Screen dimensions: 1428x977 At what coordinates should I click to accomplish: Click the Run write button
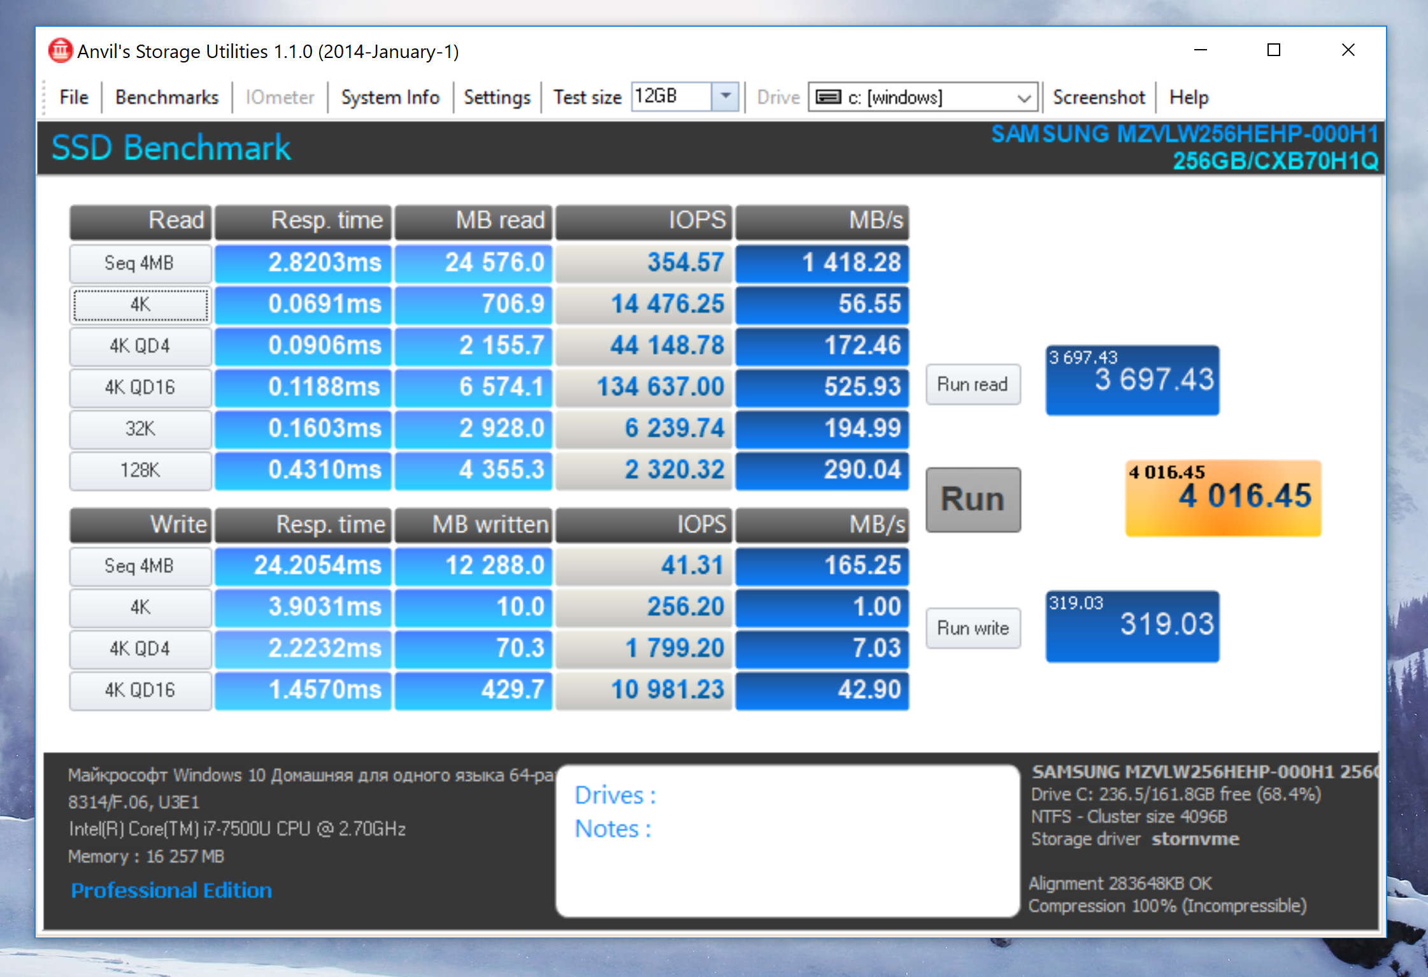(x=973, y=628)
